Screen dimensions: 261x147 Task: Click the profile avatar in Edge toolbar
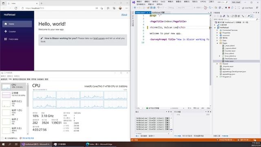coord(120,8)
